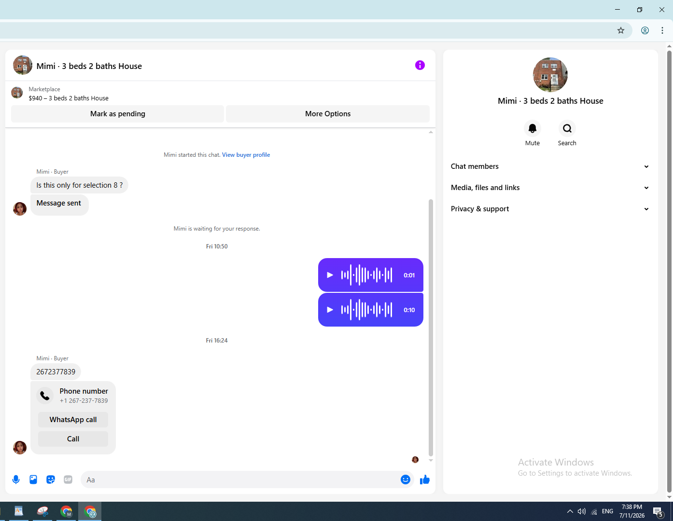Click the seen-by small avatar indicator
Image resolution: width=673 pixels, height=521 pixels.
coord(415,460)
